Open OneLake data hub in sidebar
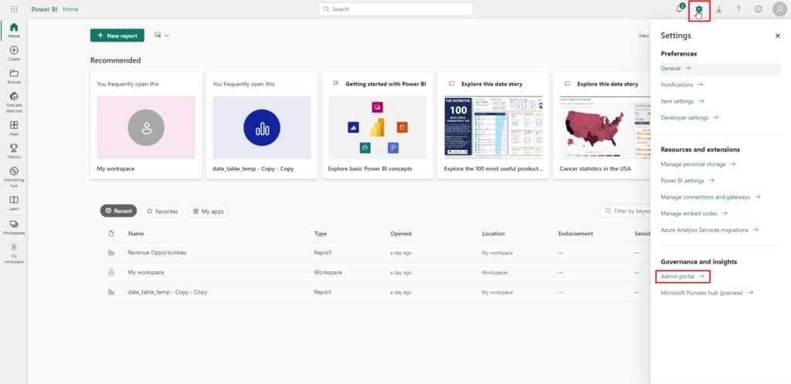This screenshot has height=384, width=791. pos(14,102)
